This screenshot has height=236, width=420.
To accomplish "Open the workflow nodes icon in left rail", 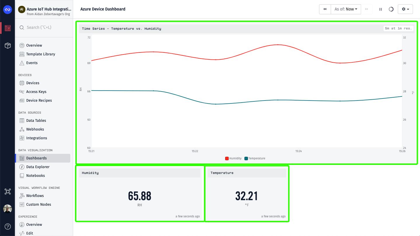I will click(8, 191).
